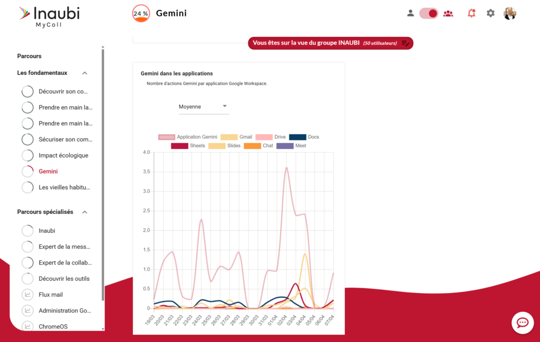Open Sécuriser son com... course
540x342 pixels.
tap(65, 139)
